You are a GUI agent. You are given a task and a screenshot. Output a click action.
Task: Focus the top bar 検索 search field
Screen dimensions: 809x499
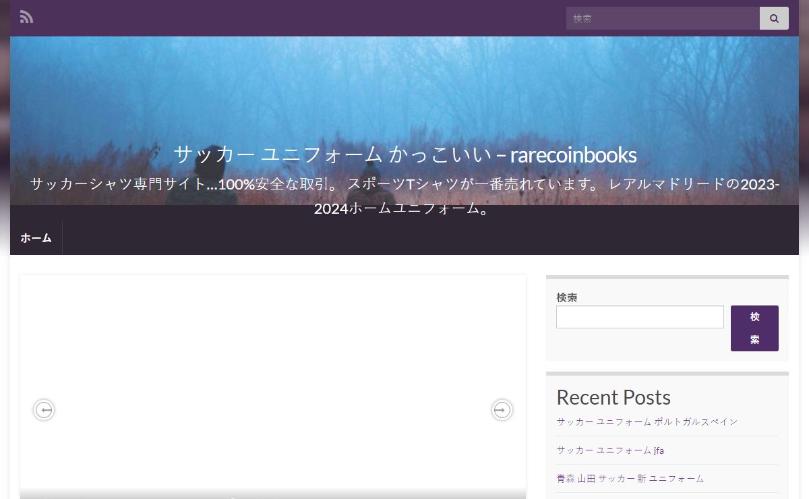[x=663, y=18]
